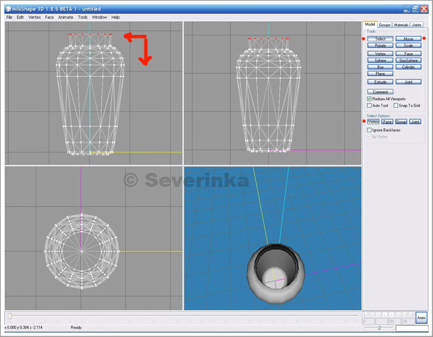Create a Box primitive

coord(380,67)
